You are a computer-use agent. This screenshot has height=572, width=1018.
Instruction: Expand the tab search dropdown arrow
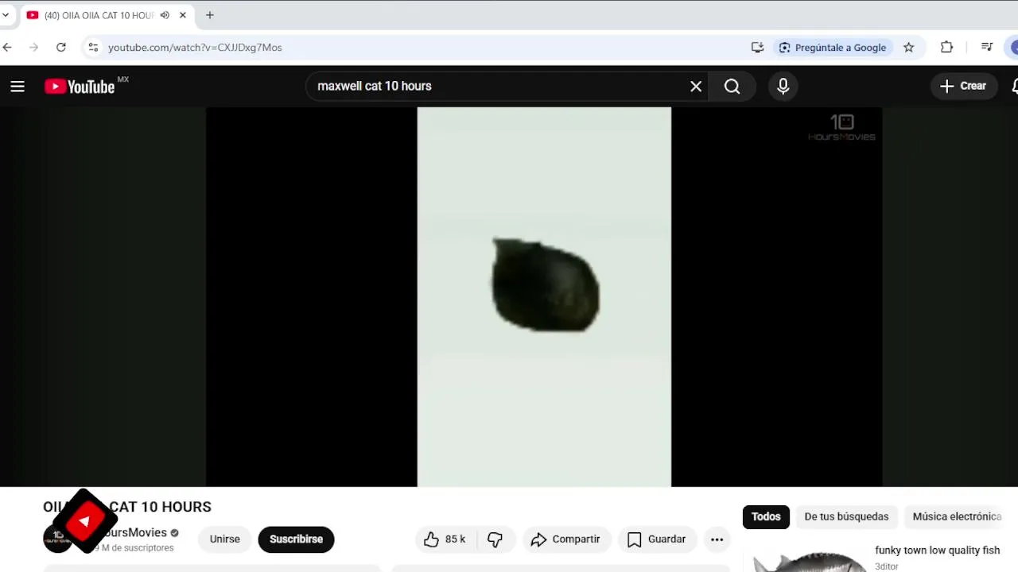tap(6, 15)
